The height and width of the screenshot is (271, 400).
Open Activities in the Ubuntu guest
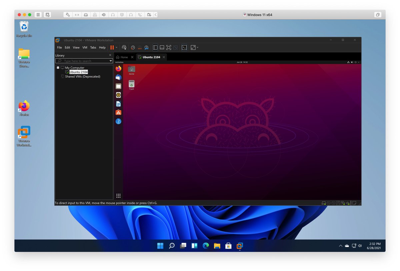click(119, 62)
